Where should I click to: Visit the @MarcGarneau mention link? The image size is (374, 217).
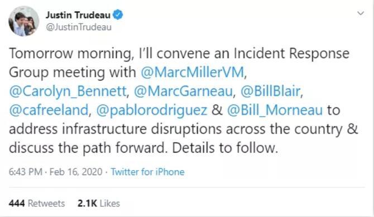coord(183,91)
